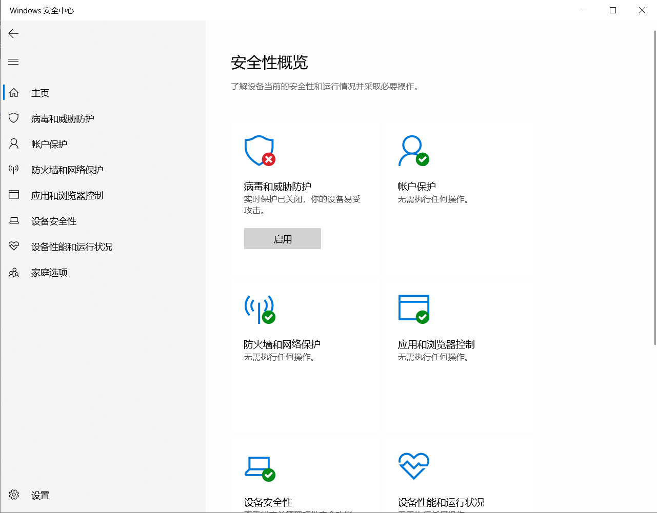This screenshot has height=513, width=657.
Task: Click the 安全性概览 heading
Action: (x=269, y=63)
